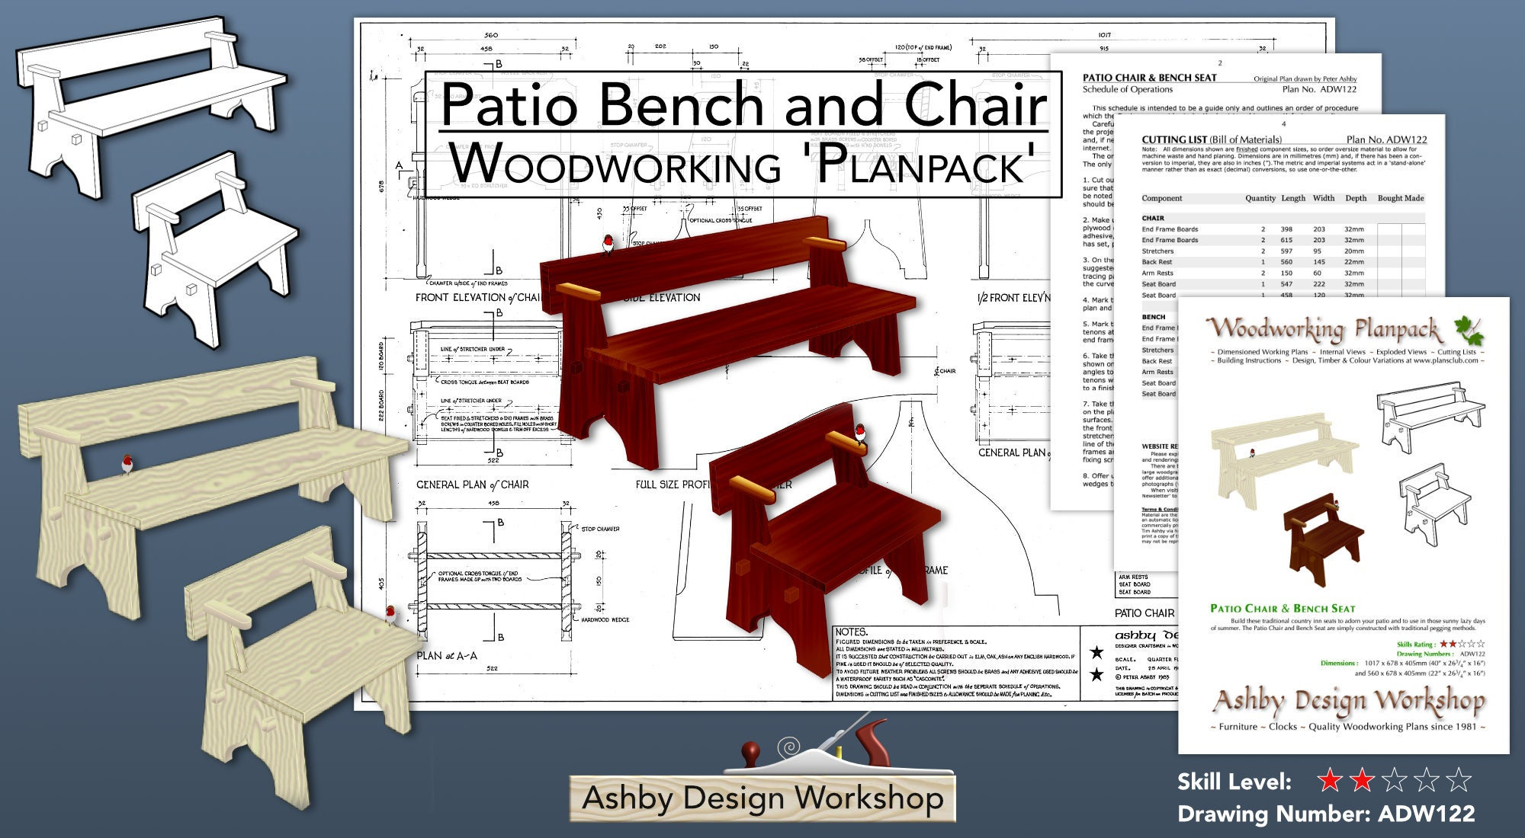Image resolution: width=1525 pixels, height=838 pixels.
Task: Click the 'CUTTING LIST (Bill of Materials)' heading
Action: click(x=1212, y=139)
